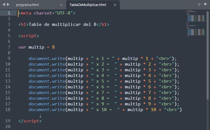Click the "multip * 10" expression
The height and width of the screenshot is (130, 210).
142,109
